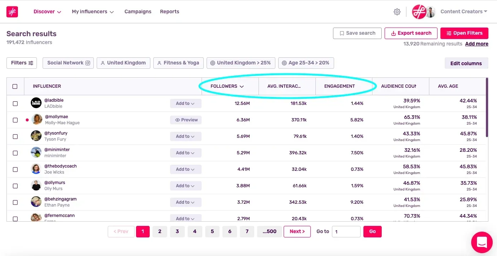Sort by the ENGAGEMENT column header
497x256 pixels.
339,86
